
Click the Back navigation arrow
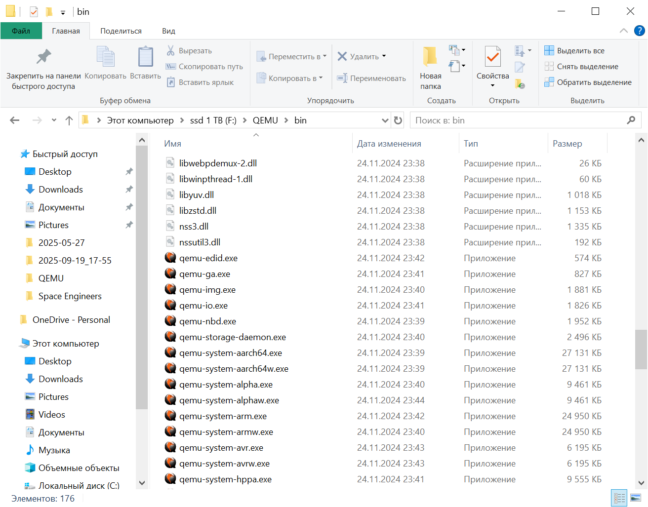(15, 120)
